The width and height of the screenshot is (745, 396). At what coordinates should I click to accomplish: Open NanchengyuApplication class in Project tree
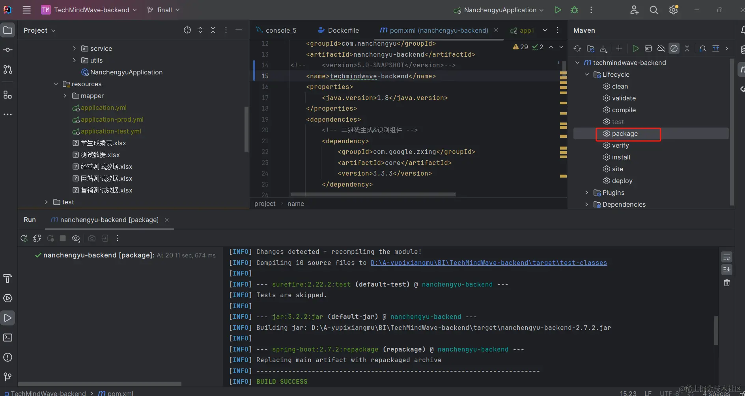126,72
